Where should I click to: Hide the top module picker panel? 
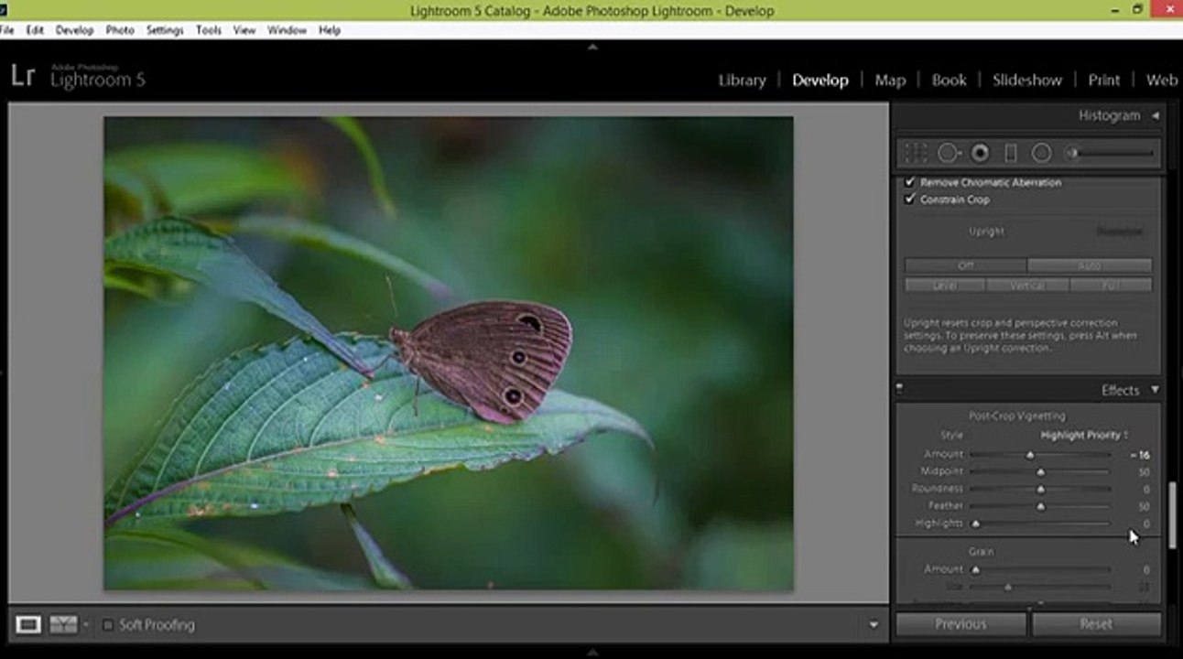pos(591,47)
